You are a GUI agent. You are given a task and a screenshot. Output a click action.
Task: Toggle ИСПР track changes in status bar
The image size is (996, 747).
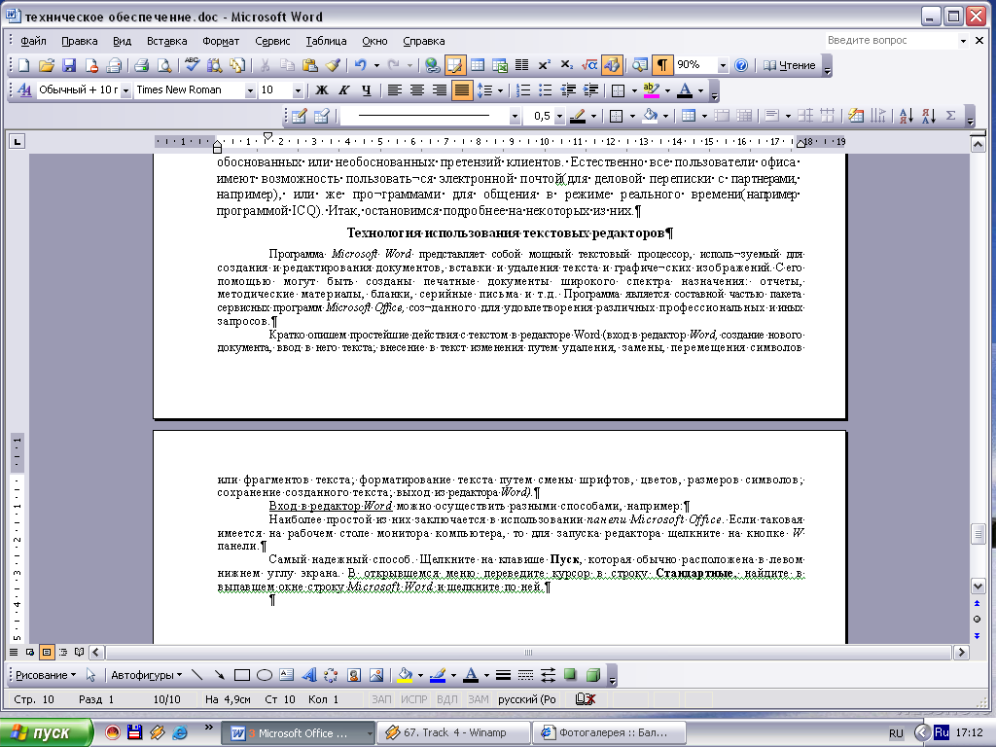[414, 699]
